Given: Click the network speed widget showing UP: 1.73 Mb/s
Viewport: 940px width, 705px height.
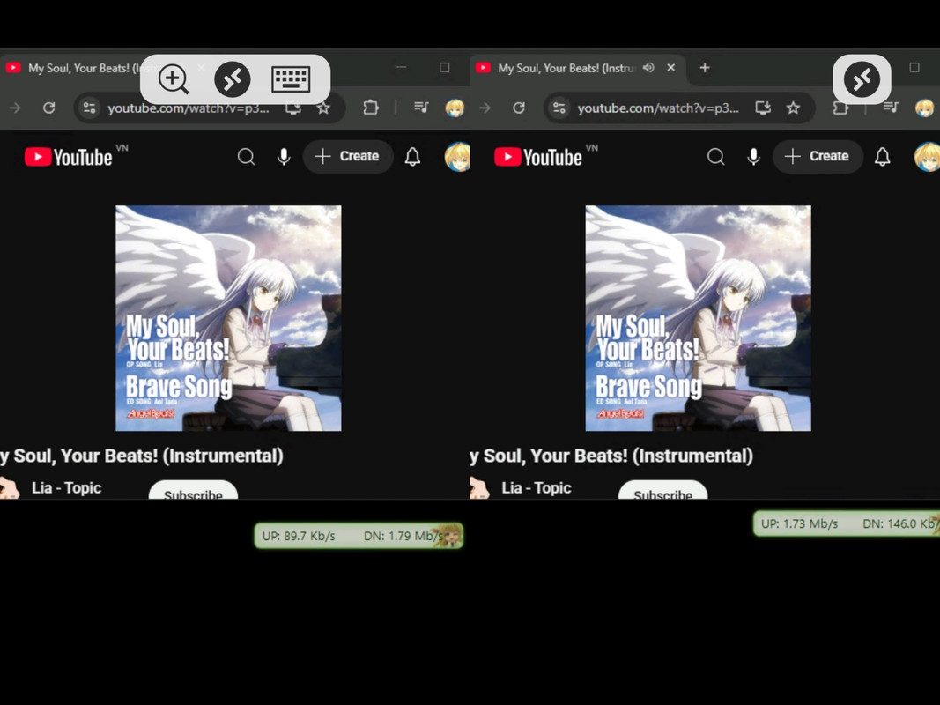Looking at the screenshot, I should [x=847, y=523].
